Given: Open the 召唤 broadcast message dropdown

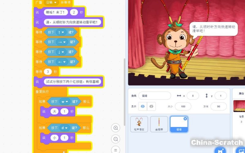Looking at the screenshot, I should (x=51, y=2).
